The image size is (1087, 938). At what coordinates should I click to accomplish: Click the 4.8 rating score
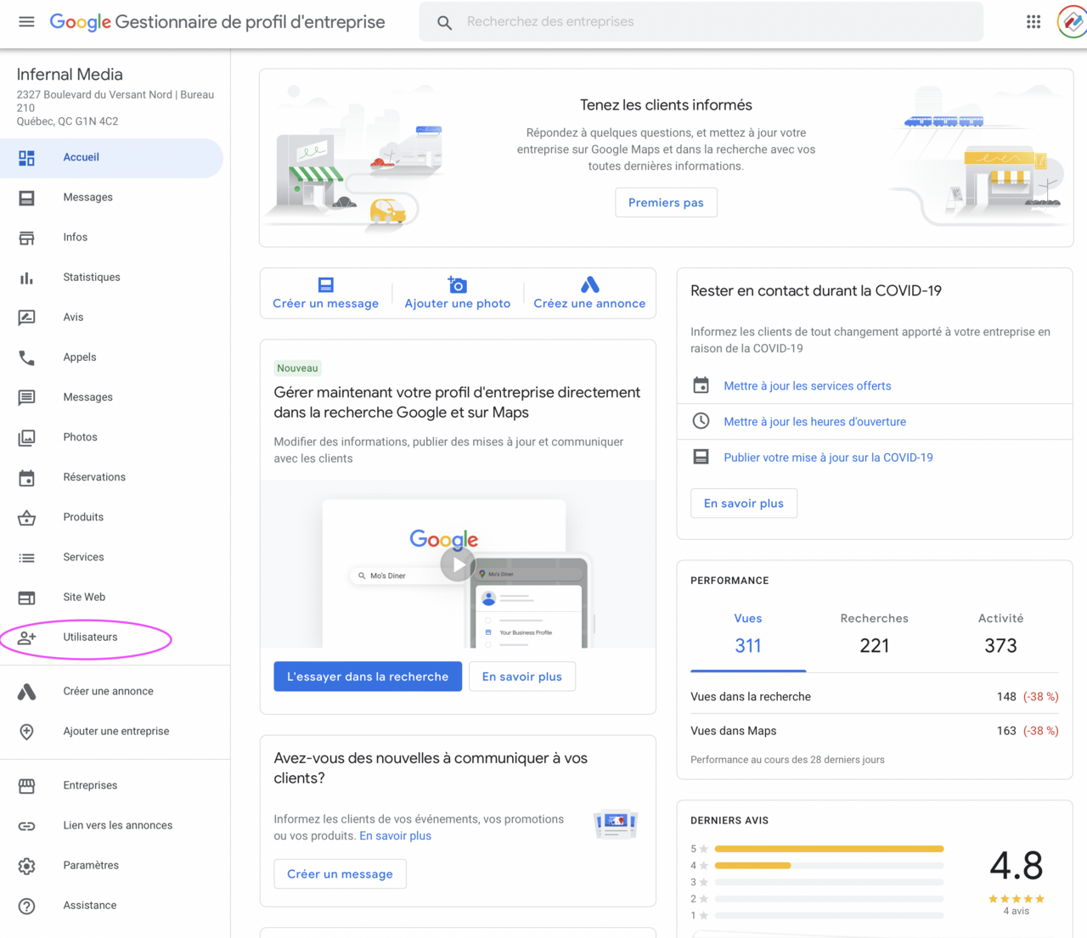click(1017, 866)
